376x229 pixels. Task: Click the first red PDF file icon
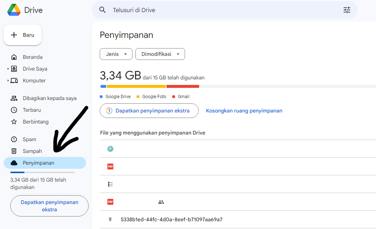point(110,167)
